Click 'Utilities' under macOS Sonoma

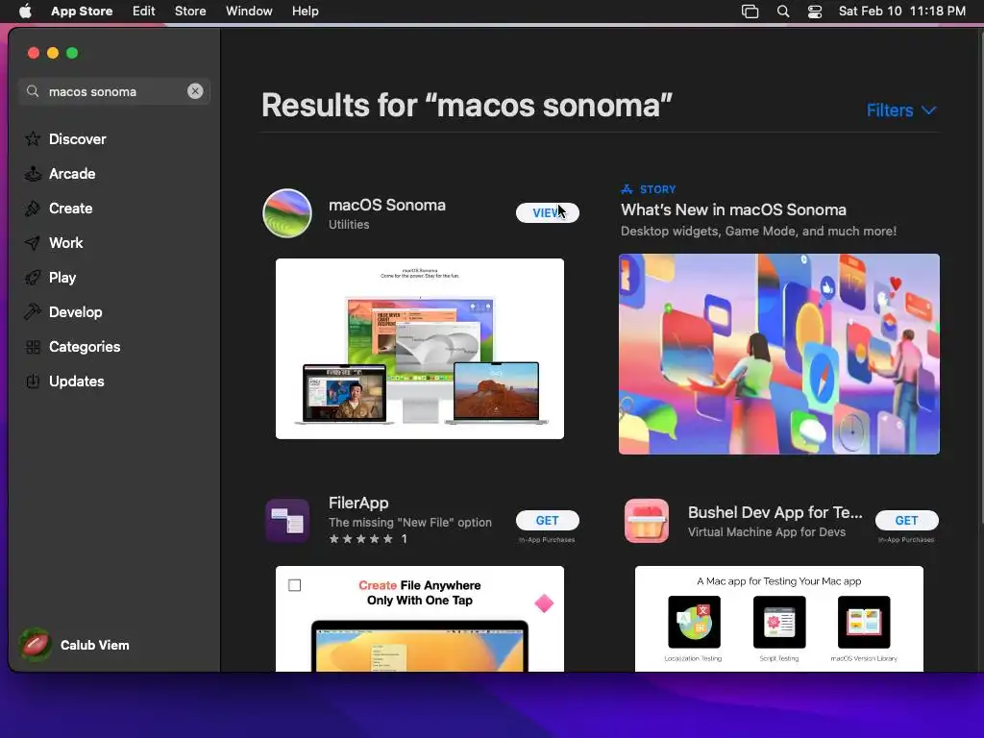(x=349, y=225)
